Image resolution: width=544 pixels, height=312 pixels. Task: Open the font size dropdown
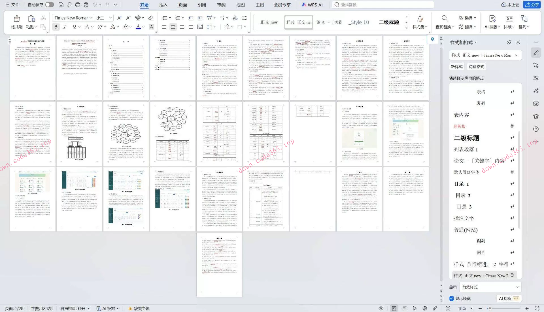pyautogui.click(x=110, y=18)
